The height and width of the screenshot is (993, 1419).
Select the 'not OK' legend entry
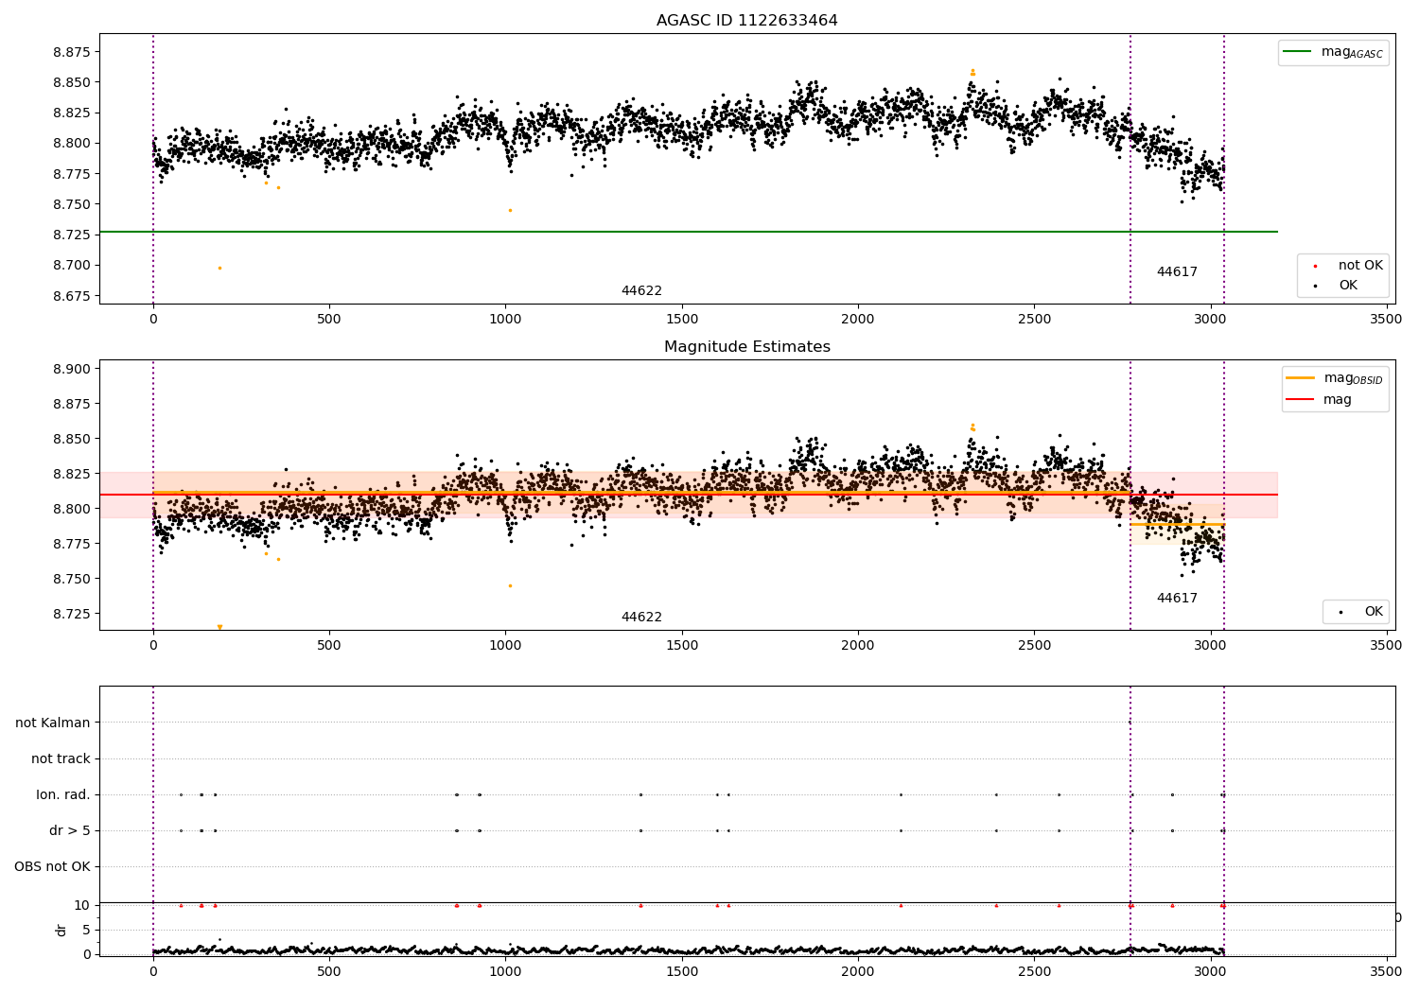coord(1360,266)
